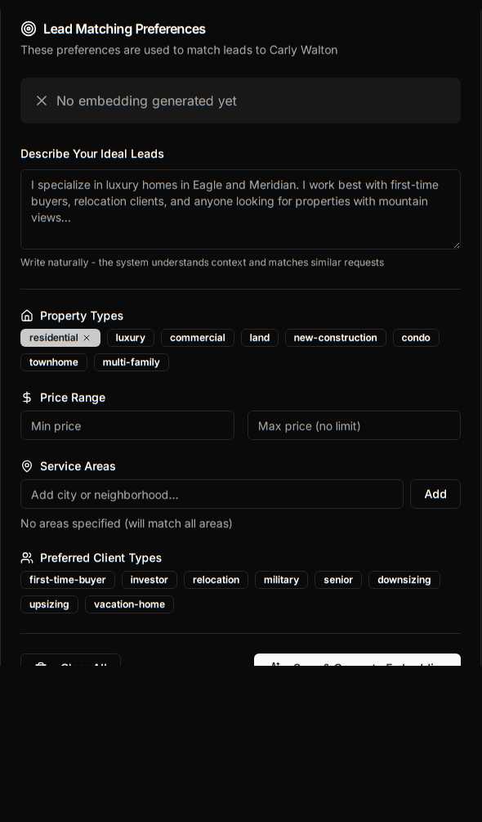Click the trash icon on the Clear All button
Image resolution: width=482 pixels, height=822 pixels.
click(x=41, y=667)
